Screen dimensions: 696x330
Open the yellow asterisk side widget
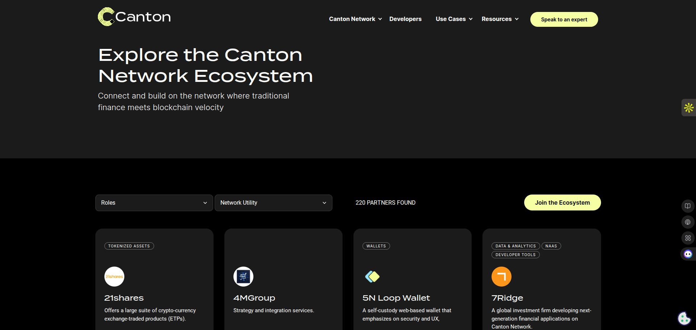[688, 108]
